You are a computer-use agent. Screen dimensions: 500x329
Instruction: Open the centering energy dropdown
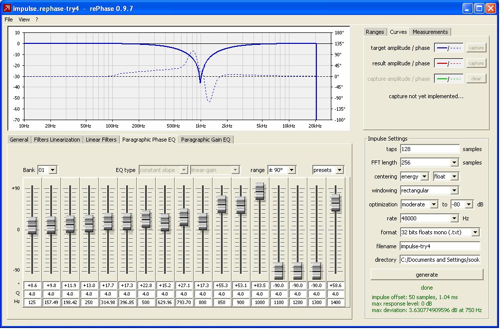[425, 176]
